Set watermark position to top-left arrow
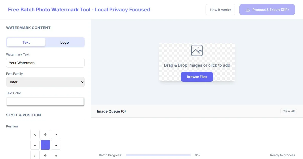This screenshot has height=159, width=303. click(x=35, y=135)
